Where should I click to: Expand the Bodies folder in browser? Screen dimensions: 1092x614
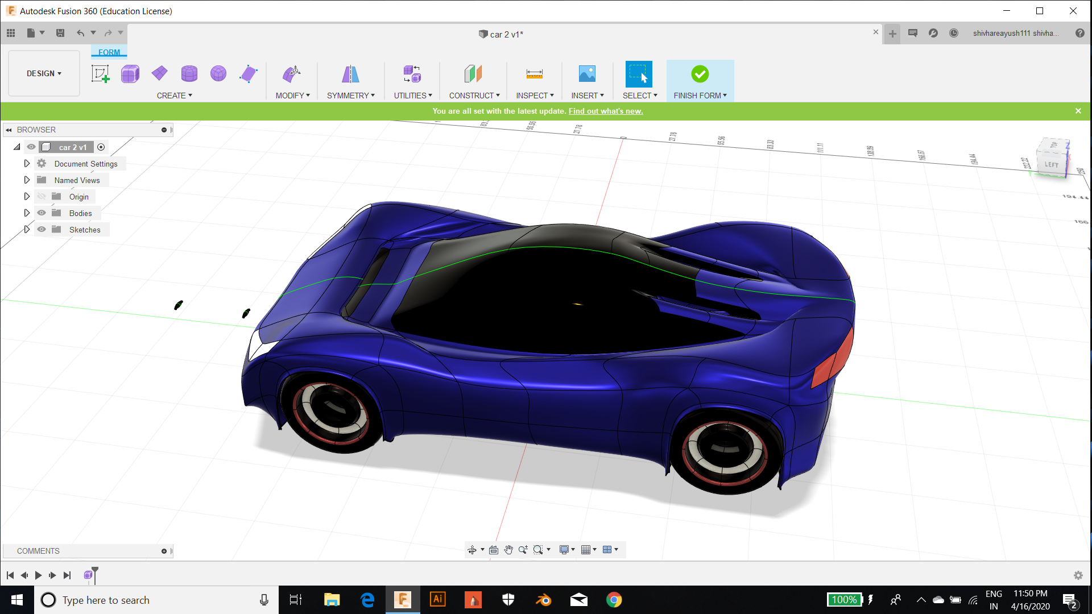[27, 213]
